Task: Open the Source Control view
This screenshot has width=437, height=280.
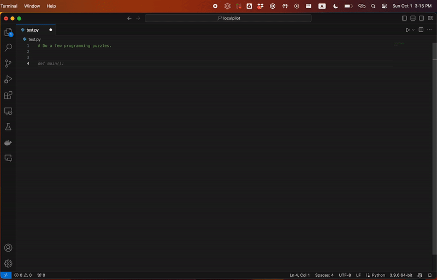Action: click(8, 63)
